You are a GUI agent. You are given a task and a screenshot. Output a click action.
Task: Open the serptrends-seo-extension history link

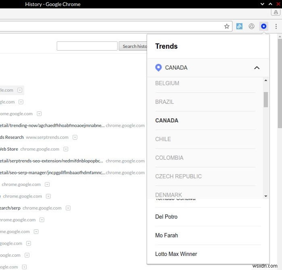52,161
